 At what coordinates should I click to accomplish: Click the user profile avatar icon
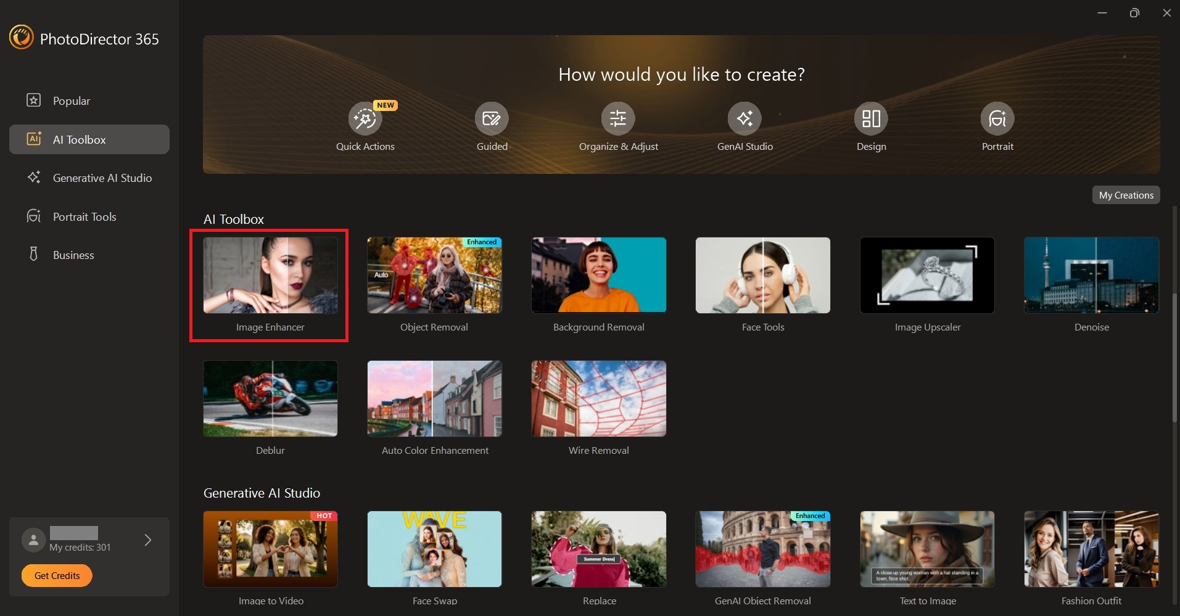coord(33,540)
